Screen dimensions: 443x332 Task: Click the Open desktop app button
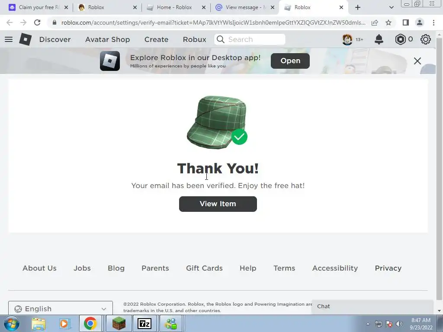(290, 61)
